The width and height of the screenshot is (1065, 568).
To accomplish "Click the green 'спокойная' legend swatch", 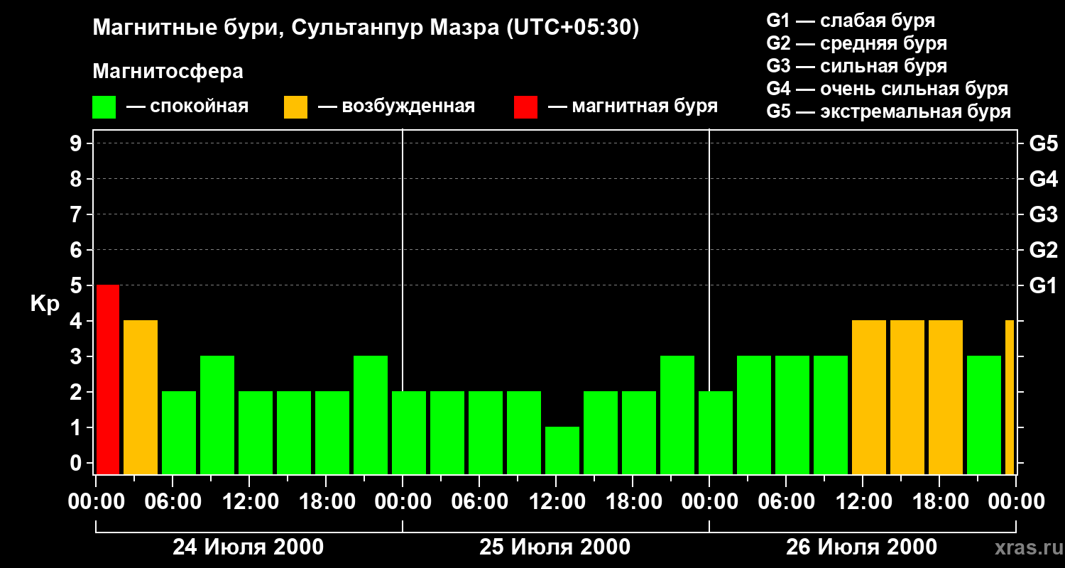I will pos(104,107).
